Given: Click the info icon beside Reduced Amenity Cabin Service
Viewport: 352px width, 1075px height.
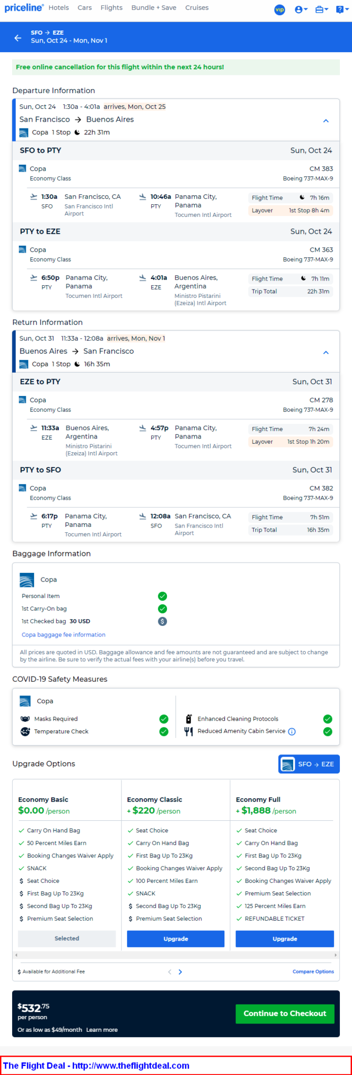Looking at the screenshot, I should [292, 731].
